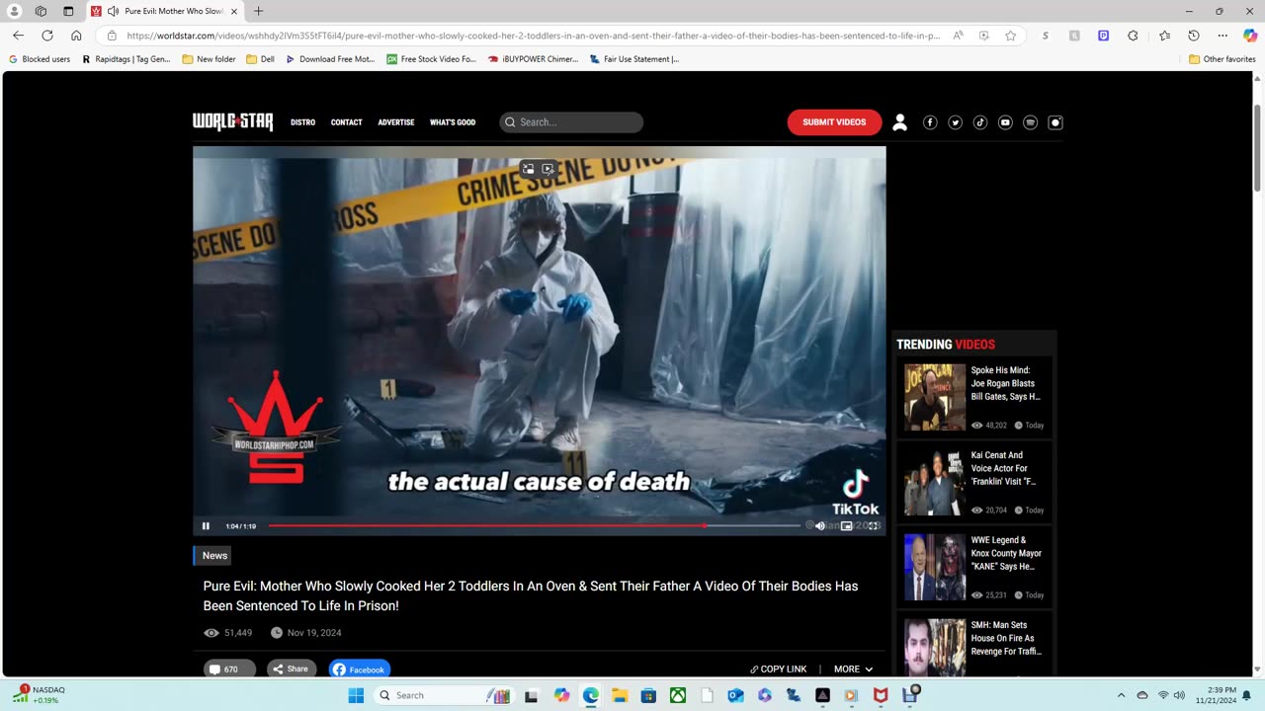This screenshot has width=1265, height=711.
Task: Open WorldStar's Instagram icon
Action: (x=1055, y=122)
